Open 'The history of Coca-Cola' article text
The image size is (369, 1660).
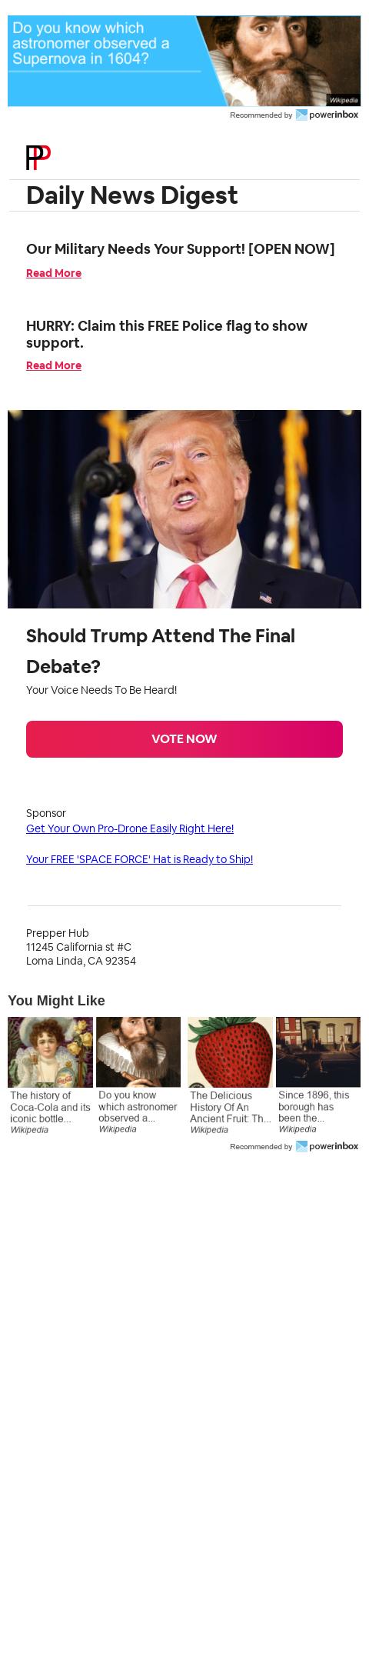[x=50, y=1107]
